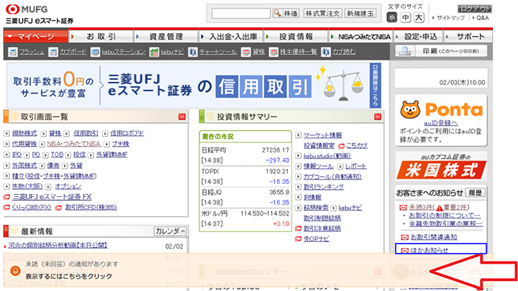Click the orange notification bell icon
The image size is (518, 291).
pyautogui.click(x=15, y=271)
